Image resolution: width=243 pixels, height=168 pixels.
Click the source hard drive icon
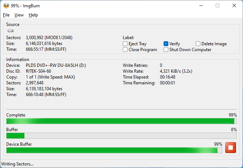[x=11, y=31]
